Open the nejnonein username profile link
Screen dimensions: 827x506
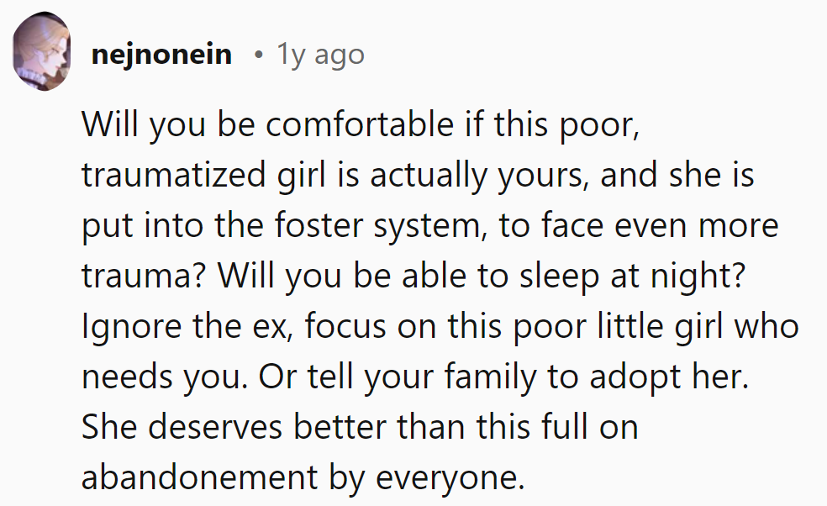(x=161, y=55)
